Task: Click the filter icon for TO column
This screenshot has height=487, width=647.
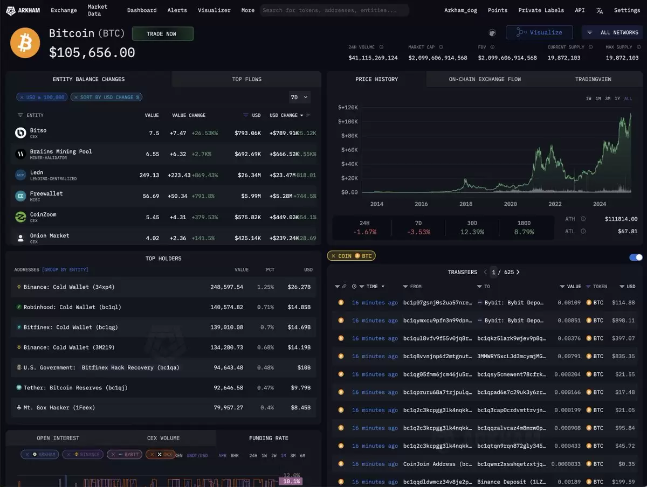Action: pyautogui.click(x=479, y=287)
